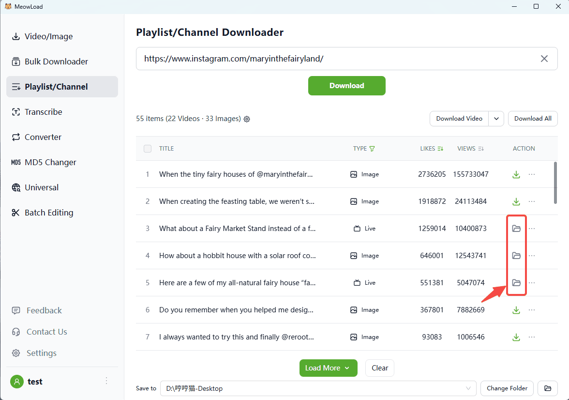The height and width of the screenshot is (400, 569).
Task: Expand the Download Video dropdown arrow
Action: coord(496,119)
